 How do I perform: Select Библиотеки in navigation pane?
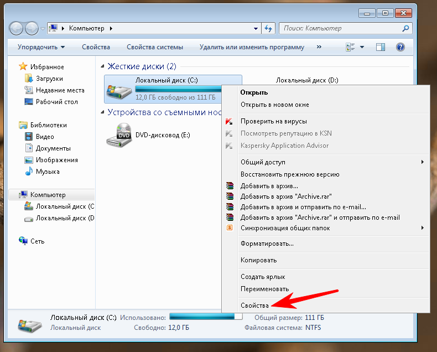pos(48,125)
